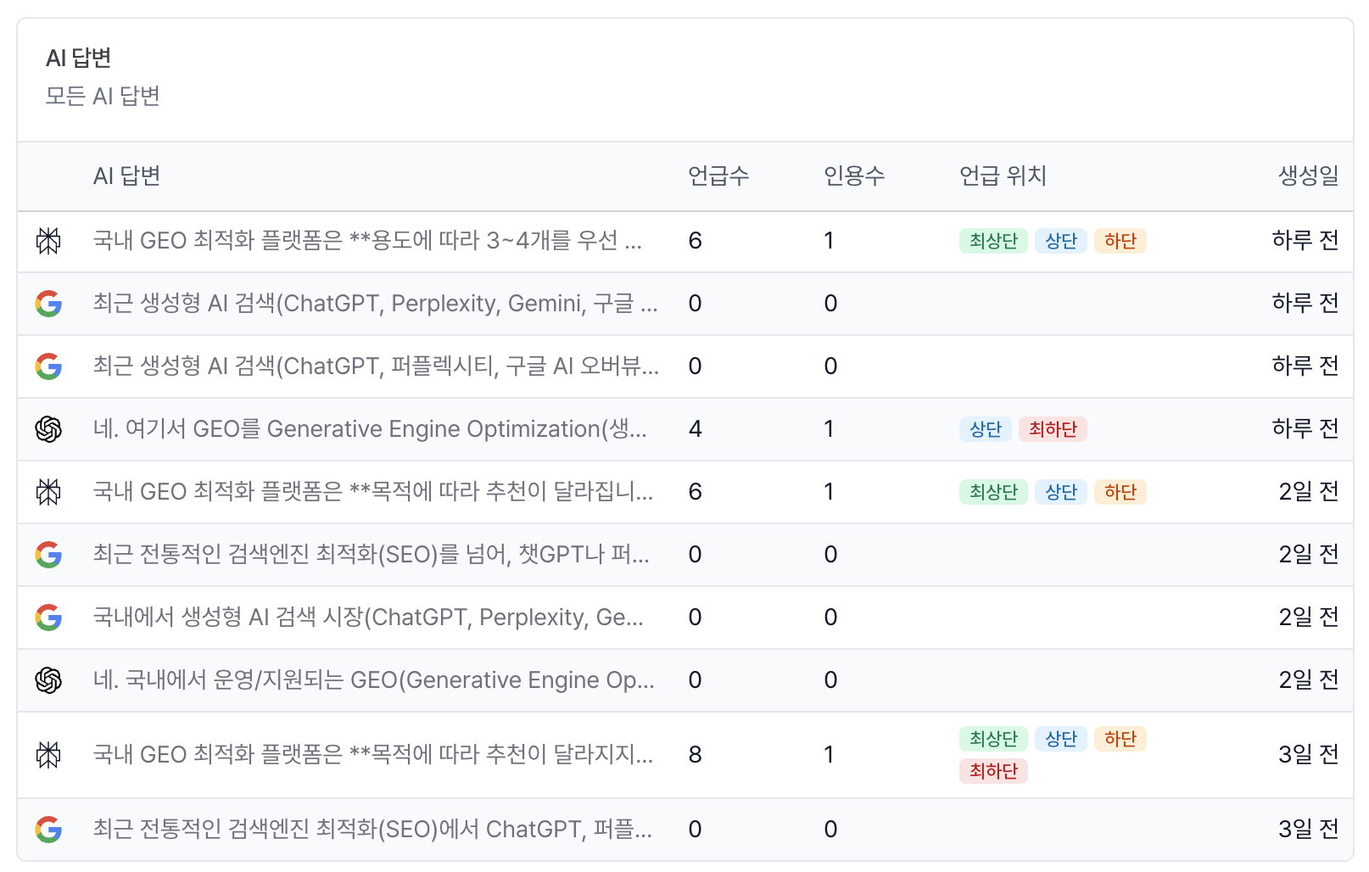Screen dimensions: 1369x872
Task: Open answer '국내 GEO 최적화 플랫폼은 **용도에 따라 3~4개를'
Action: pyautogui.click(x=367, y=241)
